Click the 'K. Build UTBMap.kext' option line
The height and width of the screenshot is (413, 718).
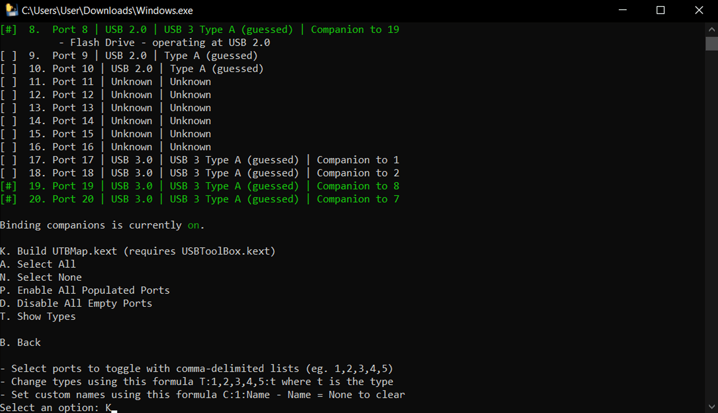click(x=138, y=251)
